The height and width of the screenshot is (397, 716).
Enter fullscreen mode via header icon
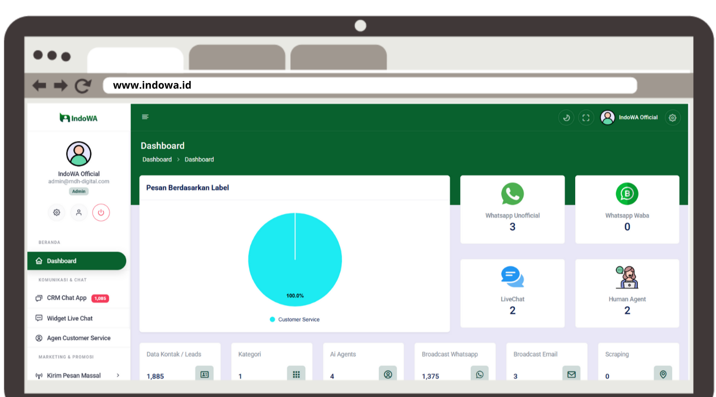pyautogui.click(x=586, y=118)
